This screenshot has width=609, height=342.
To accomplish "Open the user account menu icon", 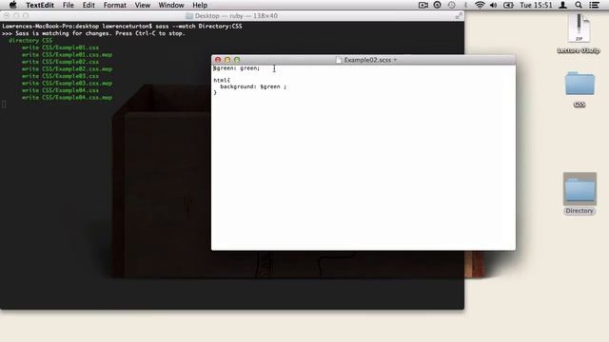I will point(562,5).
